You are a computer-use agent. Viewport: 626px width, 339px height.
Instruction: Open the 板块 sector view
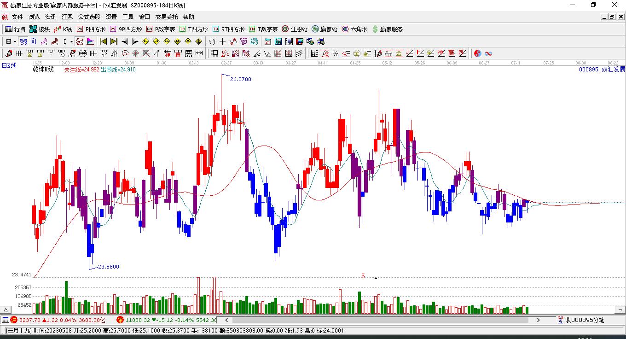point(40,29)
